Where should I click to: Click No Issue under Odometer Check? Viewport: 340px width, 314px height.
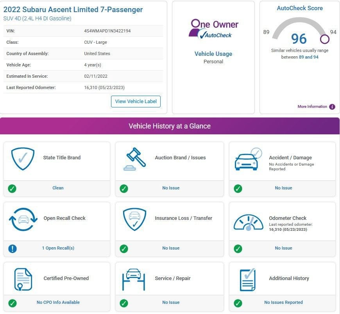point(283,248)
